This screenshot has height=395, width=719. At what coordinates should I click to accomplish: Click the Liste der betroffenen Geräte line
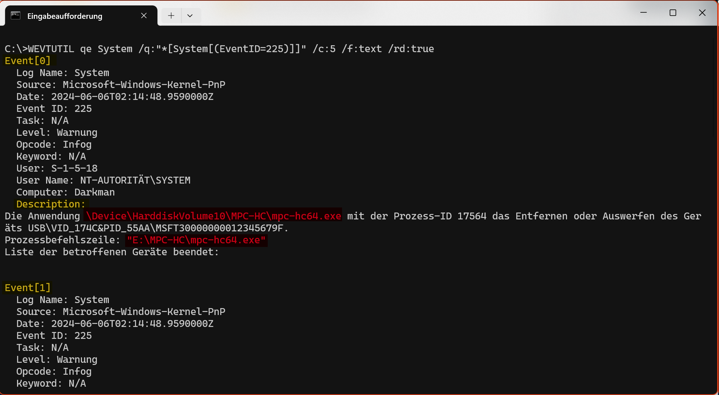(112, 252)
